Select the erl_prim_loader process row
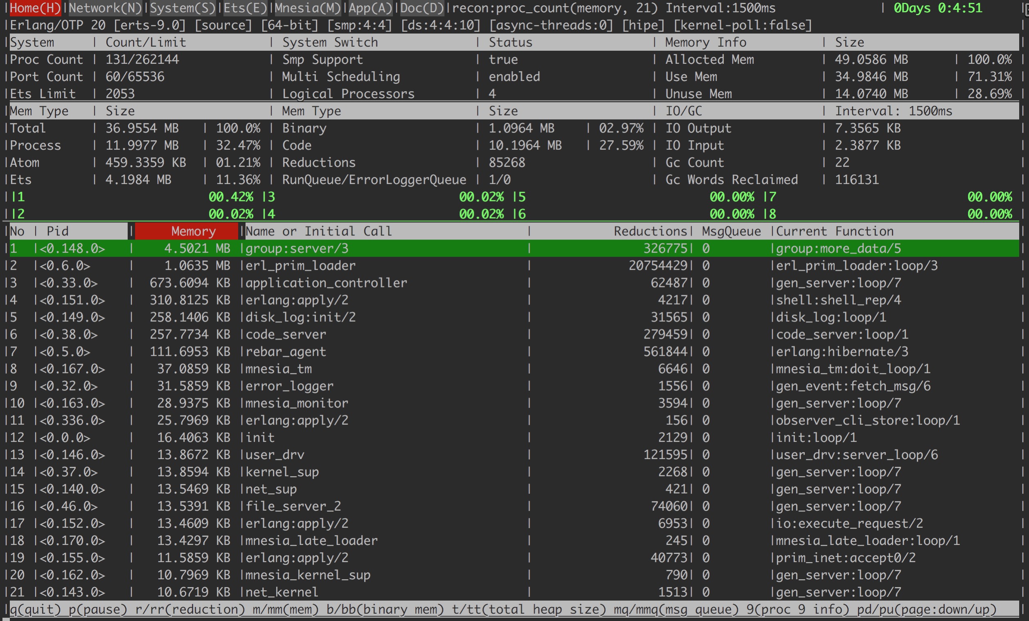1029x621 pixels. tap(300, 266)
